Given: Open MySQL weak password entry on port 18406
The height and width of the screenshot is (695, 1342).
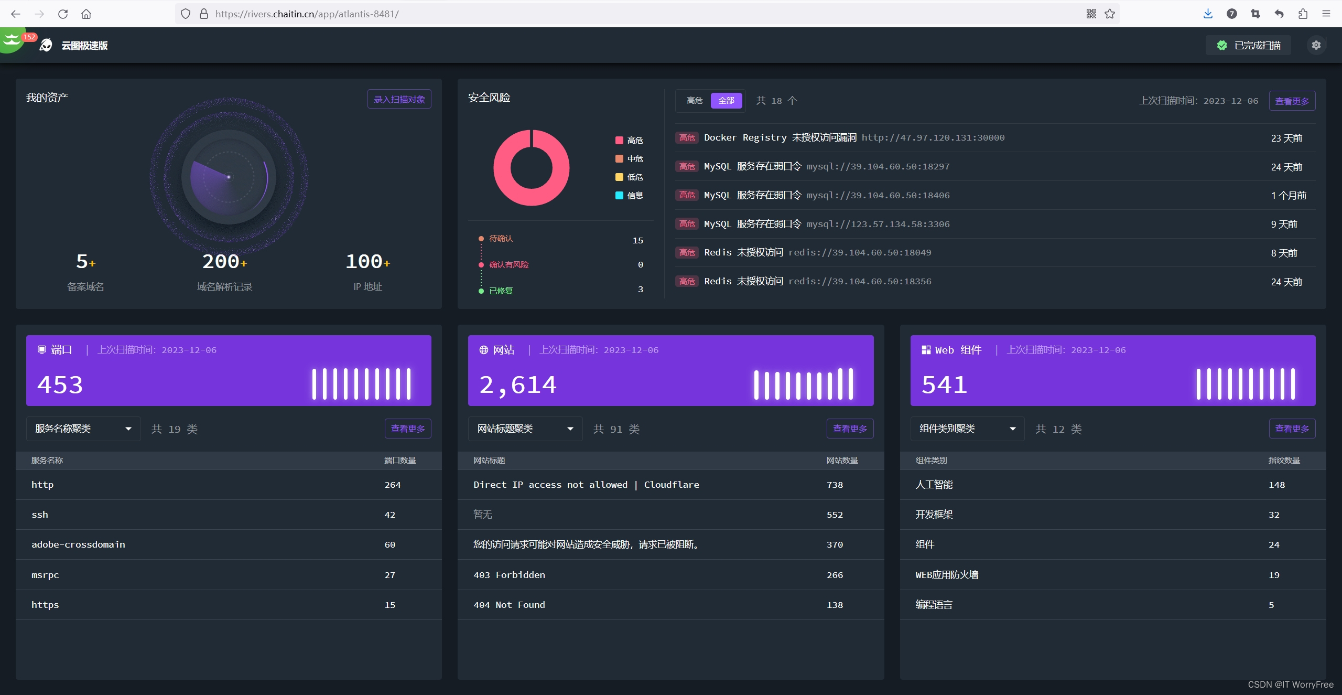Looking at the screenshot, I should tap(995, 195).
